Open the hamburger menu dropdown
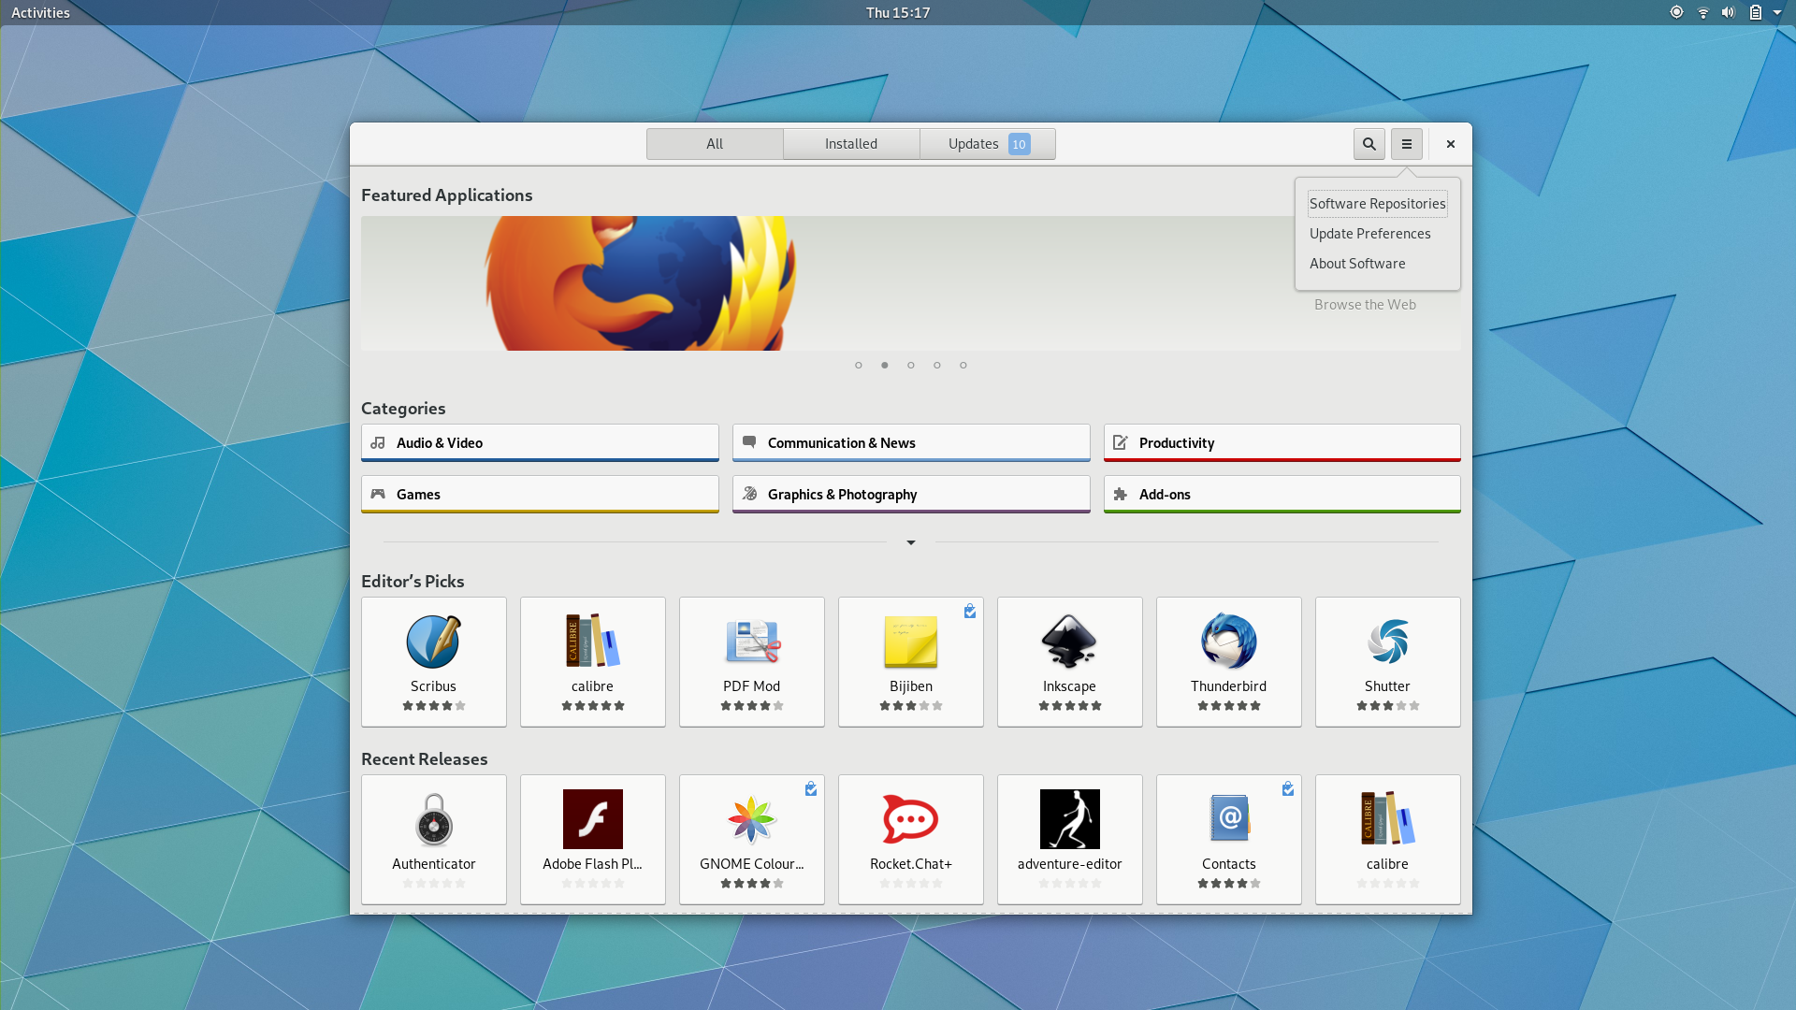Image resolution: width=1796 pixels, height=1010 pixels. coord(1406,143)
